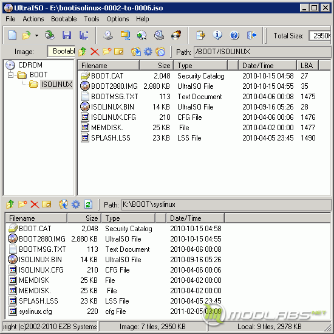334x334 pixels.
Task: Click the Extract icon in image toolbar
Action: (136, 52)
